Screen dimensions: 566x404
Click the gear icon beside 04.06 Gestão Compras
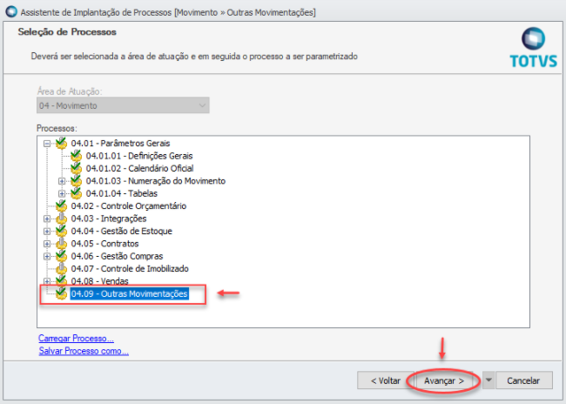click(x=61, y=256)
